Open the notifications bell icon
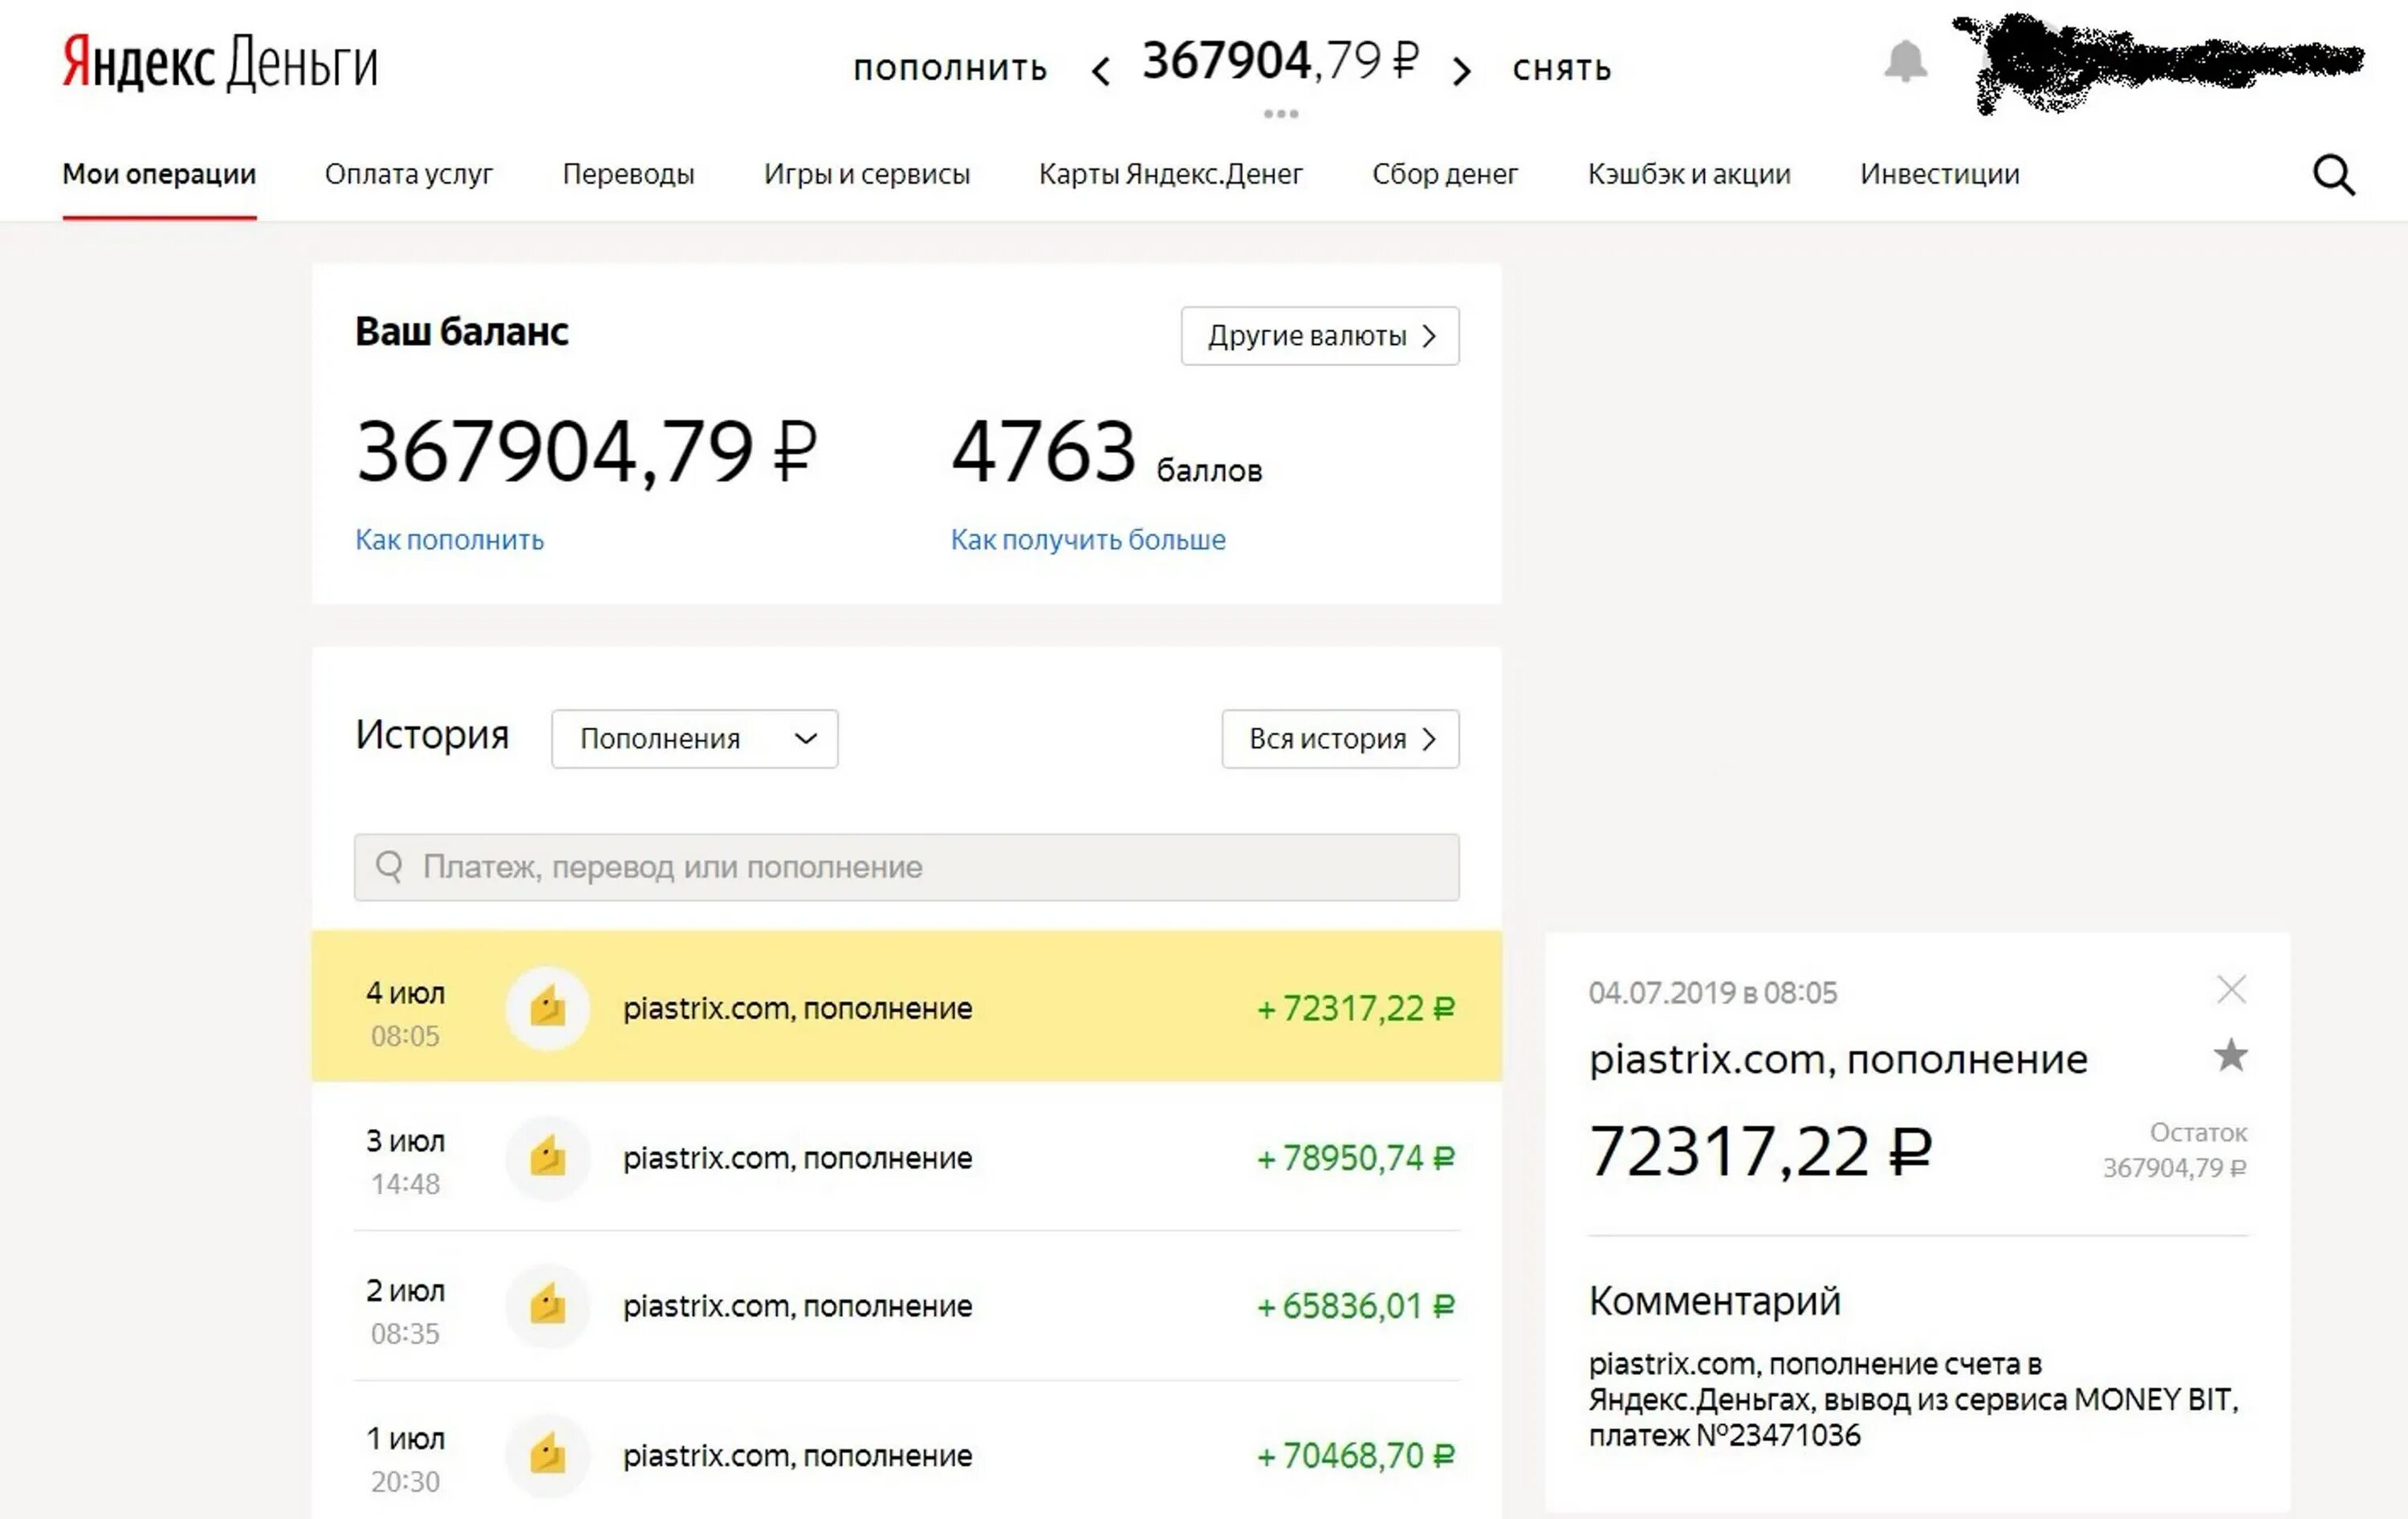The width and height of the screenshot is (2408, 1519). pyautogui.click(x=1905, y=61)
